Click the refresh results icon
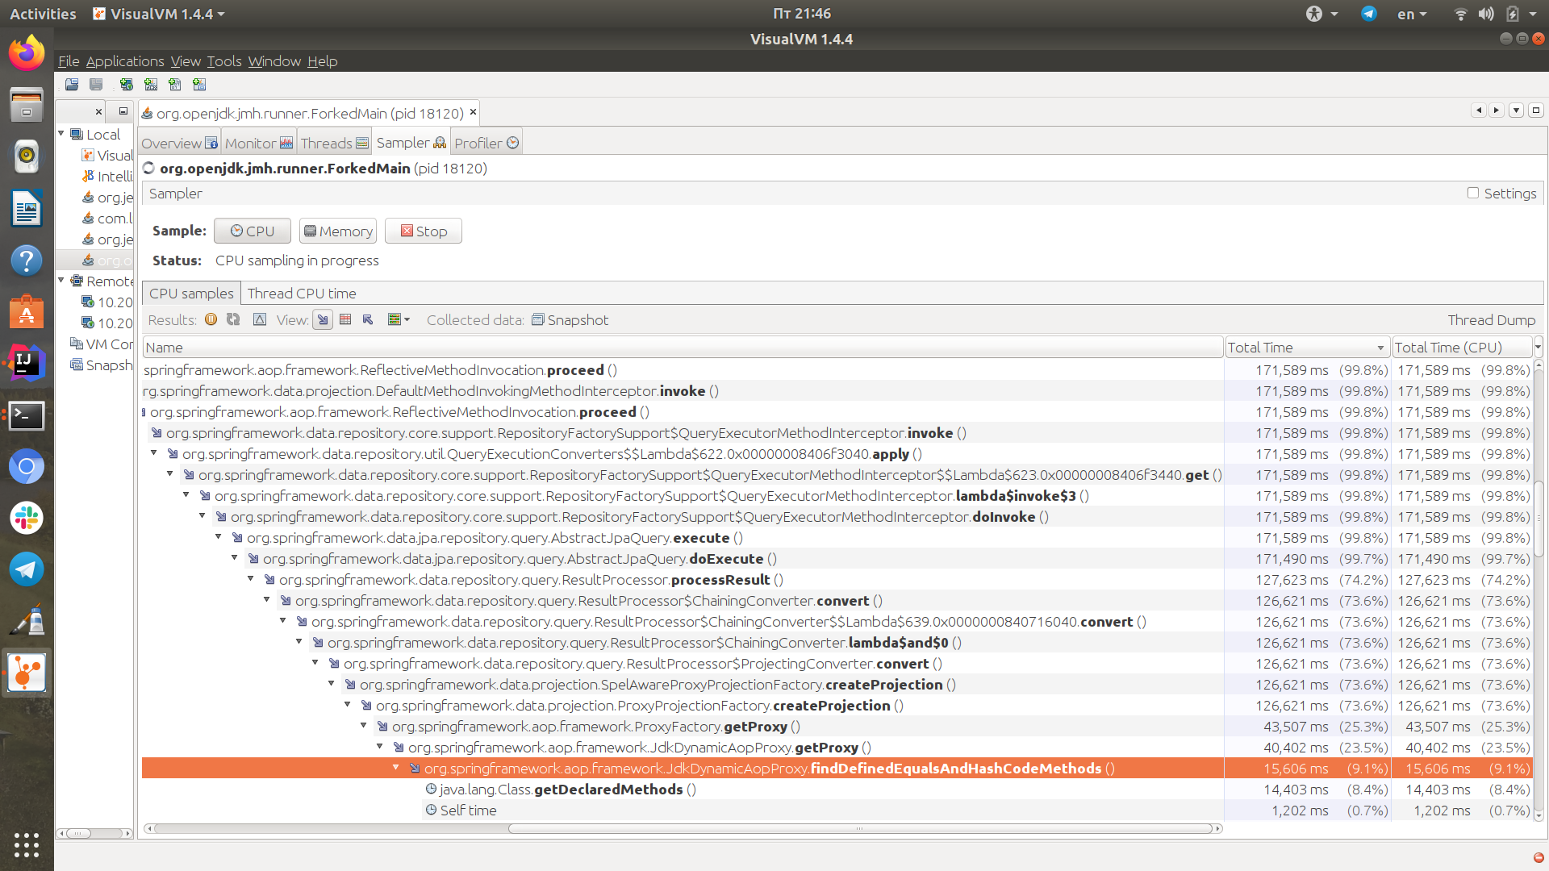1549x871 pixels. point(233,319)
